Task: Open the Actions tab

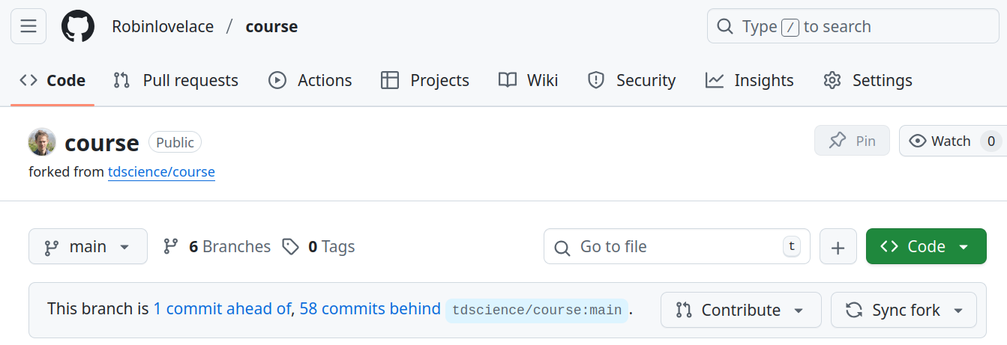Action: click(x=310, y=80)
